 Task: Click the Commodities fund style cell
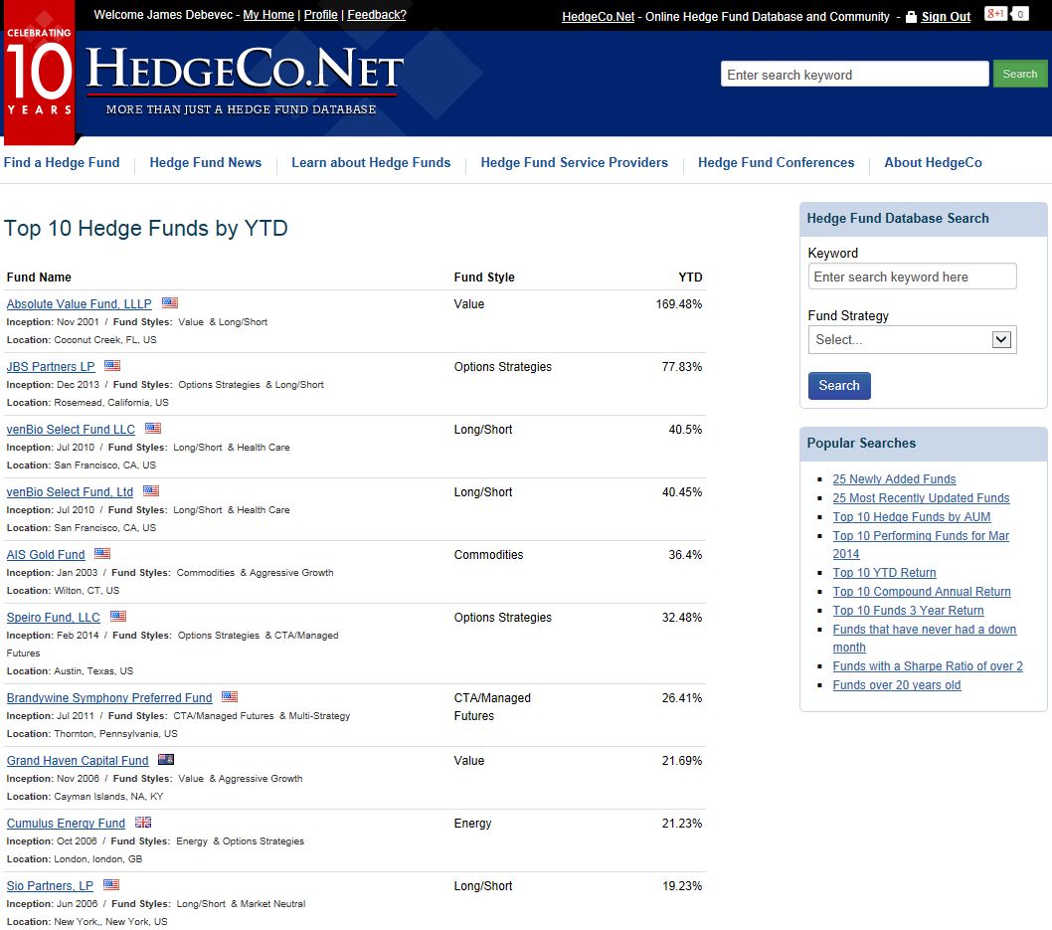pyautogui.click(x=488, y=555)
